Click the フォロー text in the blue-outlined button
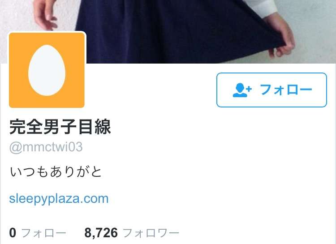Viewport: 336px width, 244px height. (x=286, y=90)
